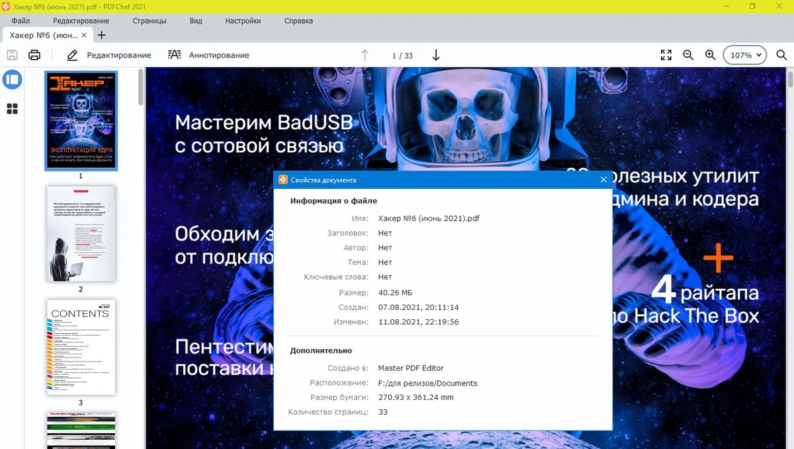Open the 107% zoom dropdown
794x449 pixels.
[745, 55]
